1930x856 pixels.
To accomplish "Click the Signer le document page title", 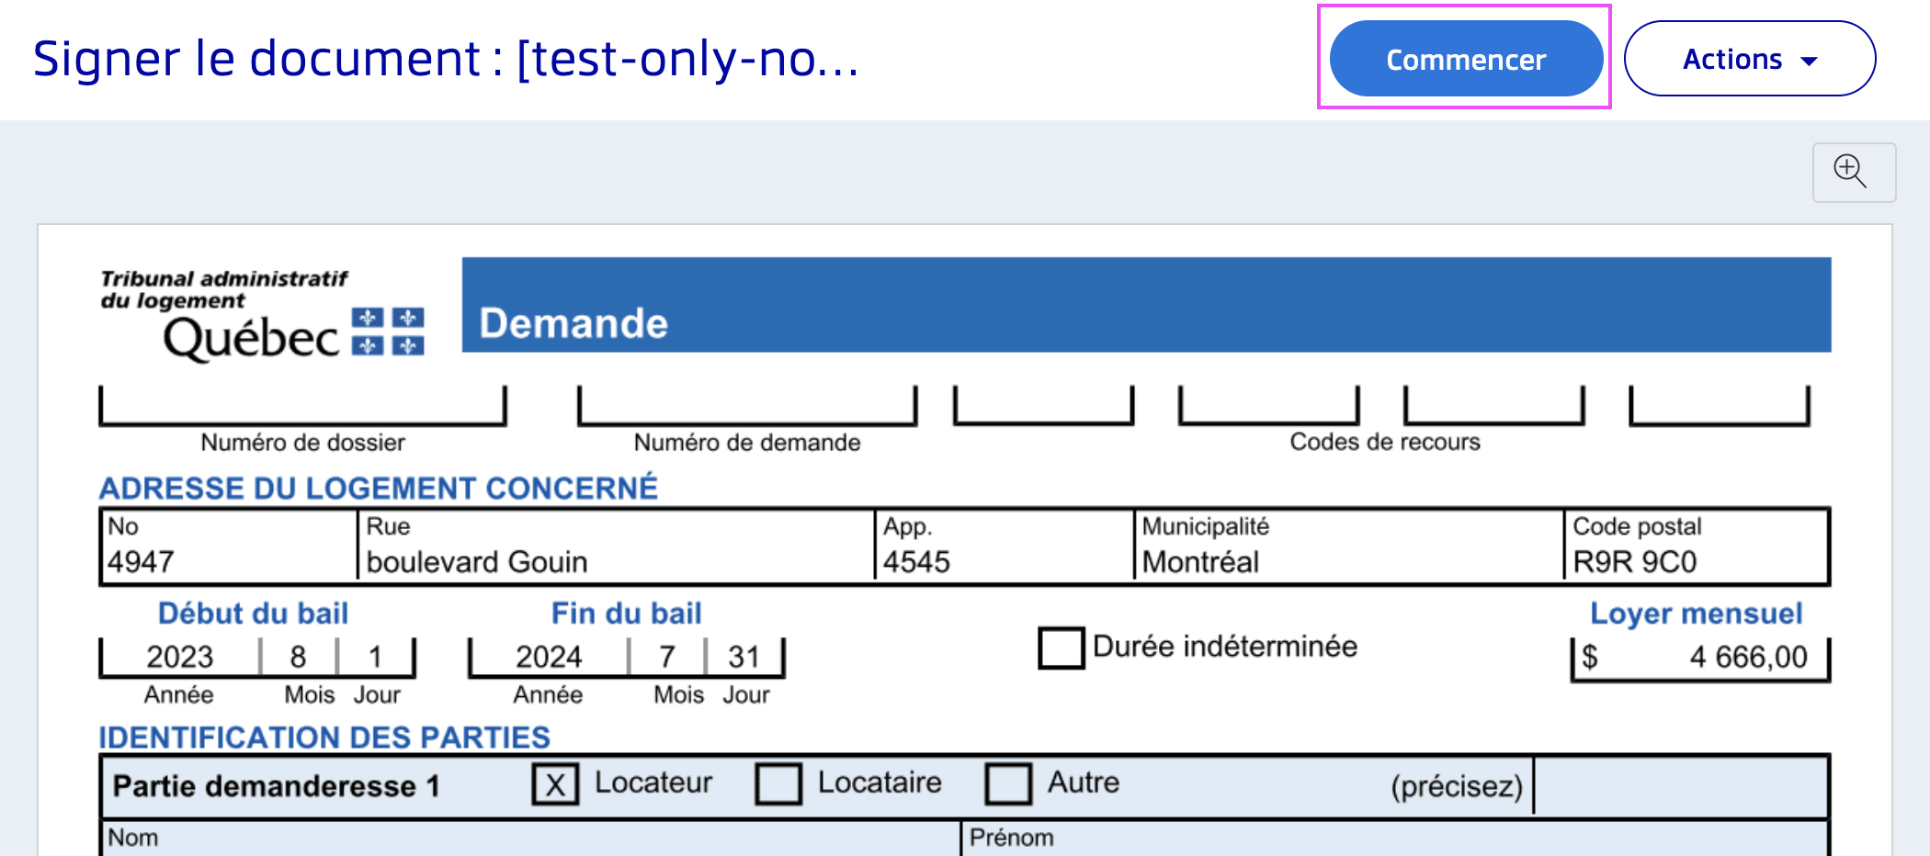I will pos(446,60).
